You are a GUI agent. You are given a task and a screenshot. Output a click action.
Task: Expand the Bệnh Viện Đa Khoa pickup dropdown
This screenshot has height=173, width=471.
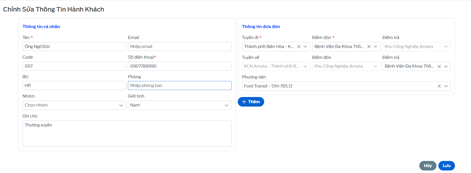[375, 47]
